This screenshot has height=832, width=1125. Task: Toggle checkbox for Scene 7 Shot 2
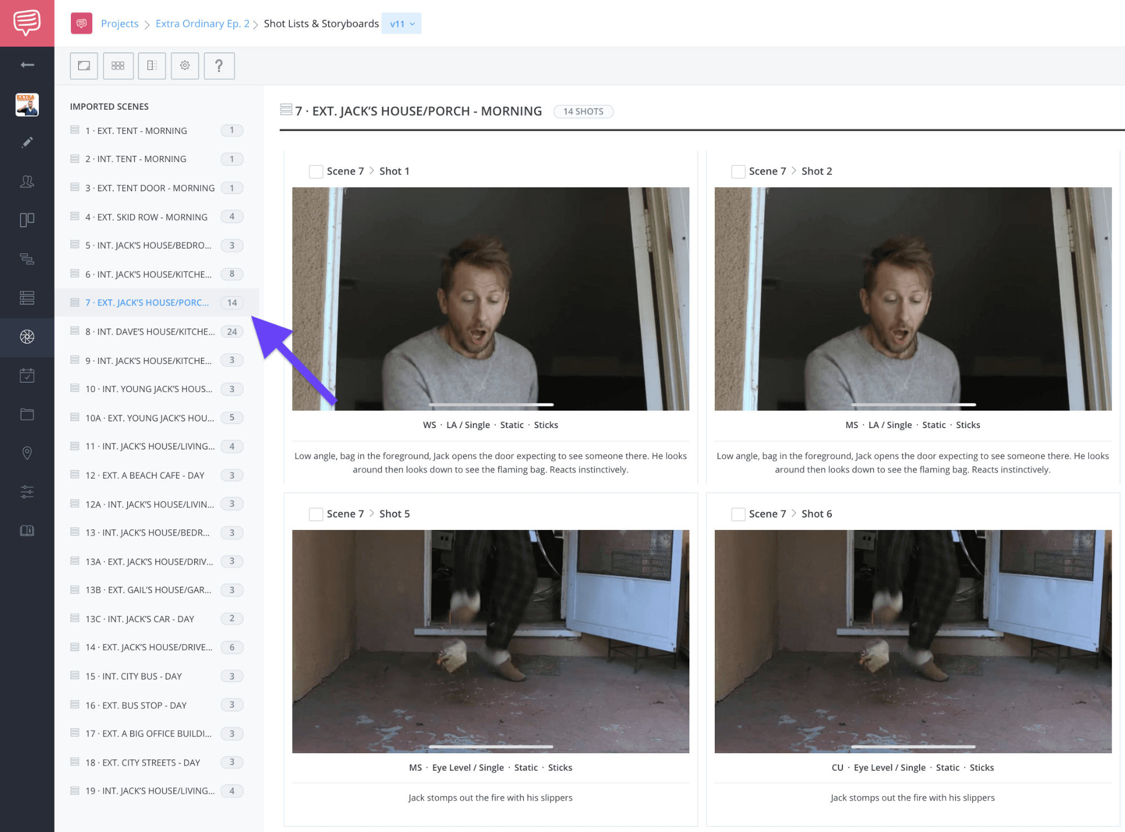[737, 171]
